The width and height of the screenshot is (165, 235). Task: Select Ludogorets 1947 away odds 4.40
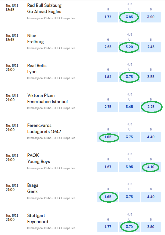coord(151,137)
